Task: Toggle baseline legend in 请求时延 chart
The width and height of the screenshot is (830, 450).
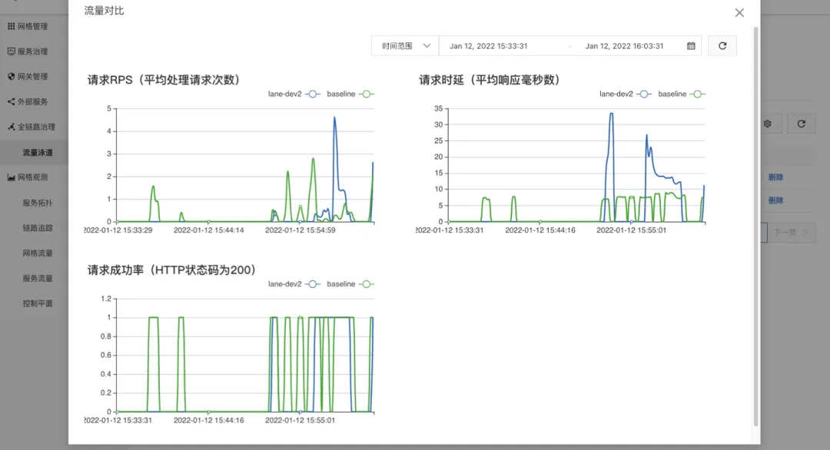Action: (682, 94)
